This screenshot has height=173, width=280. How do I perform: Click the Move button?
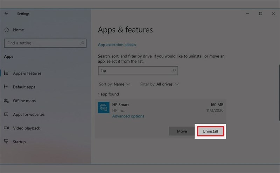click(x=182, y=131)
